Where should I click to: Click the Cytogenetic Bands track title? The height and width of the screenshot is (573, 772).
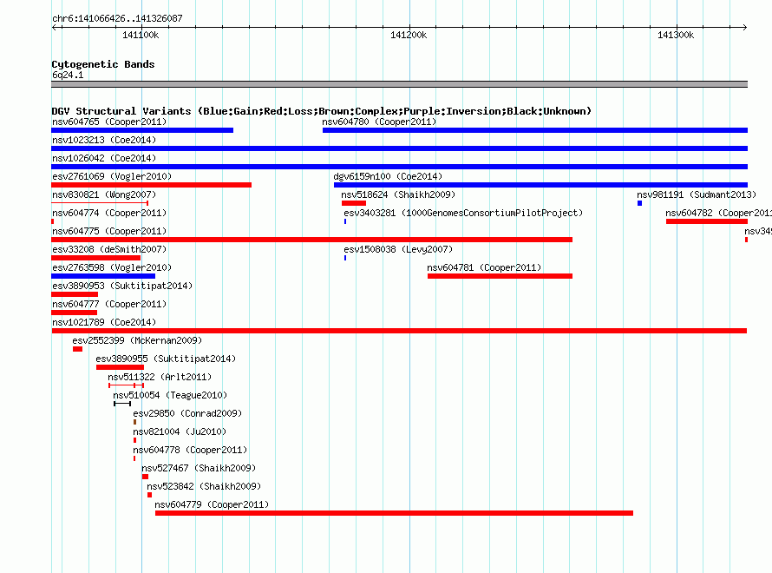pyautogui.click(x=103, y=64)
